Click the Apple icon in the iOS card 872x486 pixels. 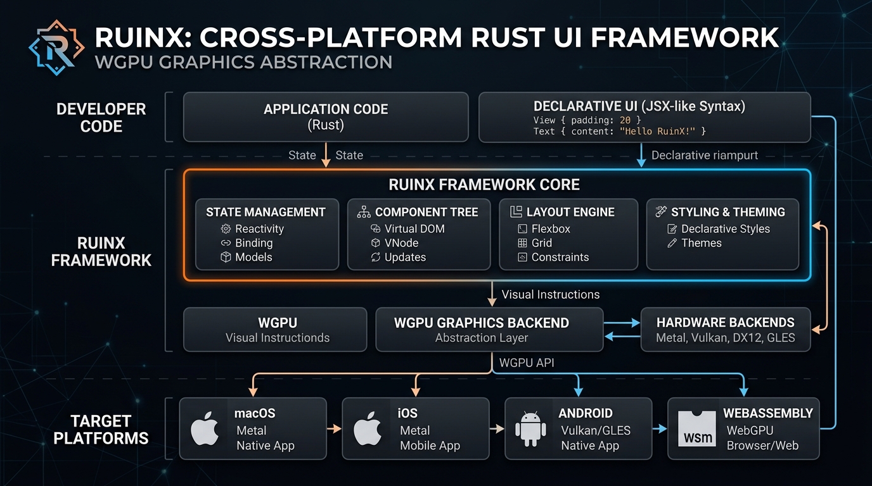pyautogui.click(x=369, y=430)
